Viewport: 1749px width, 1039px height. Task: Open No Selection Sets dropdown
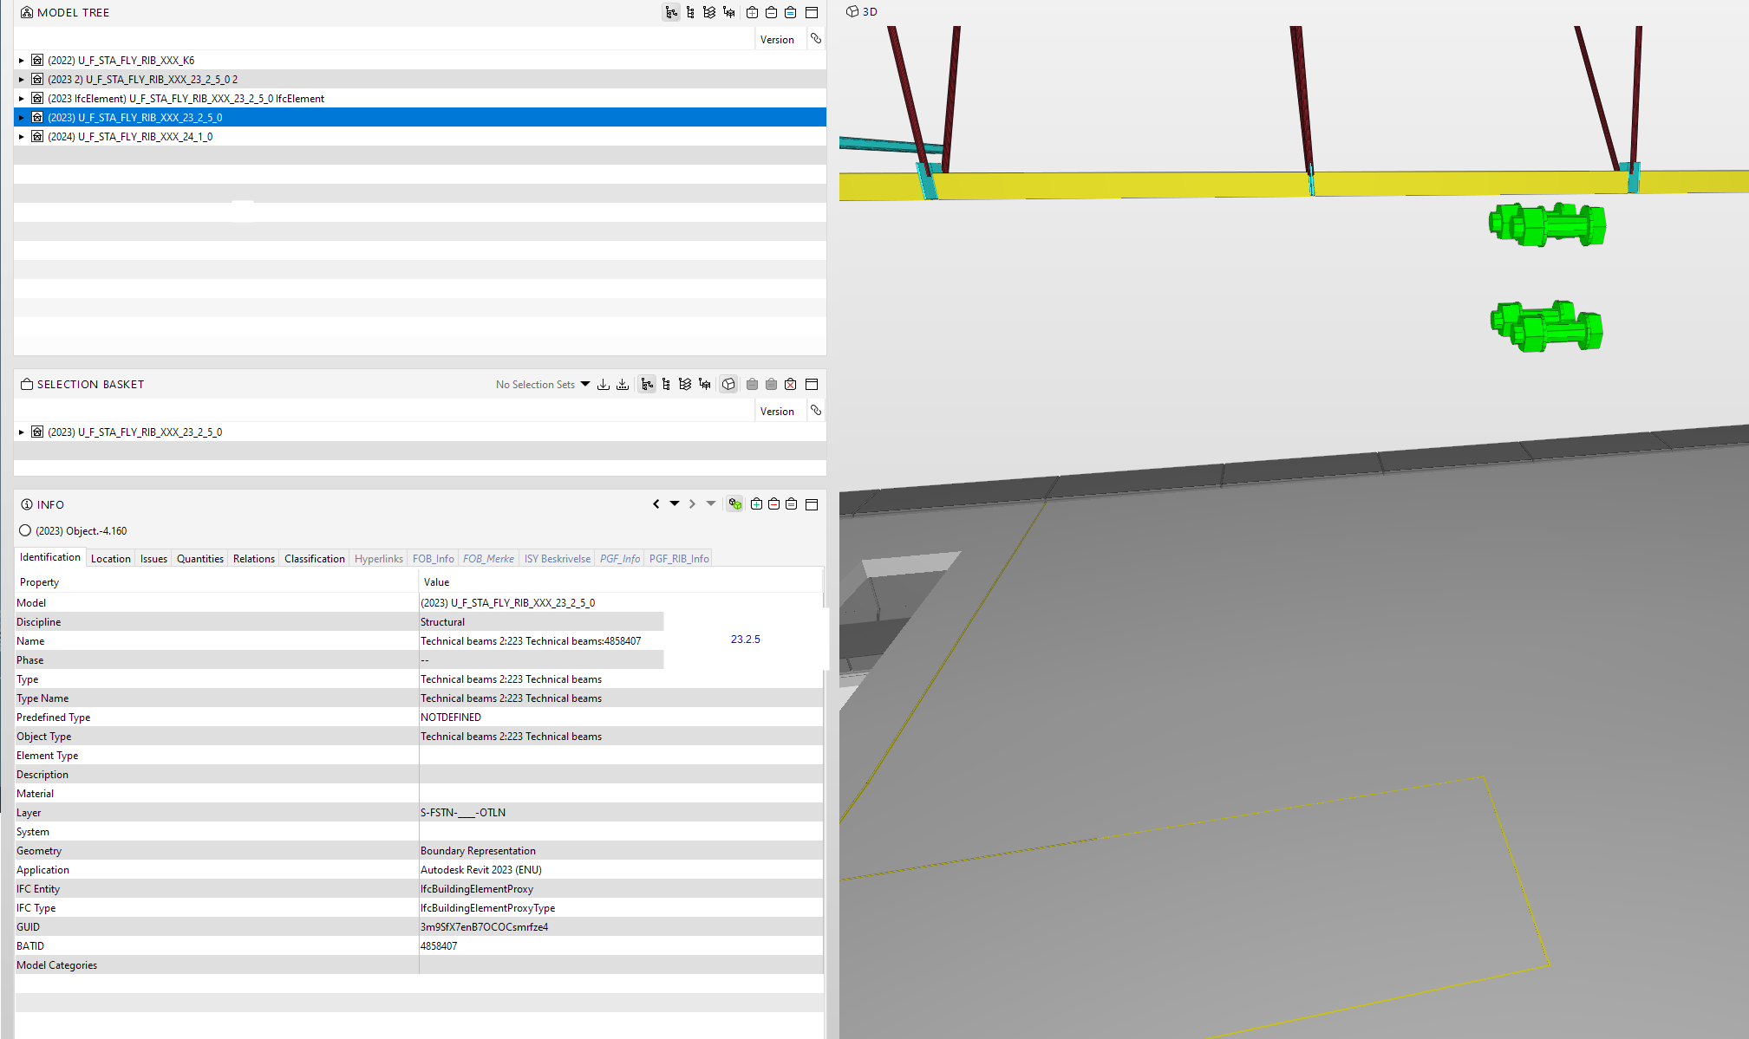point(585,384)
